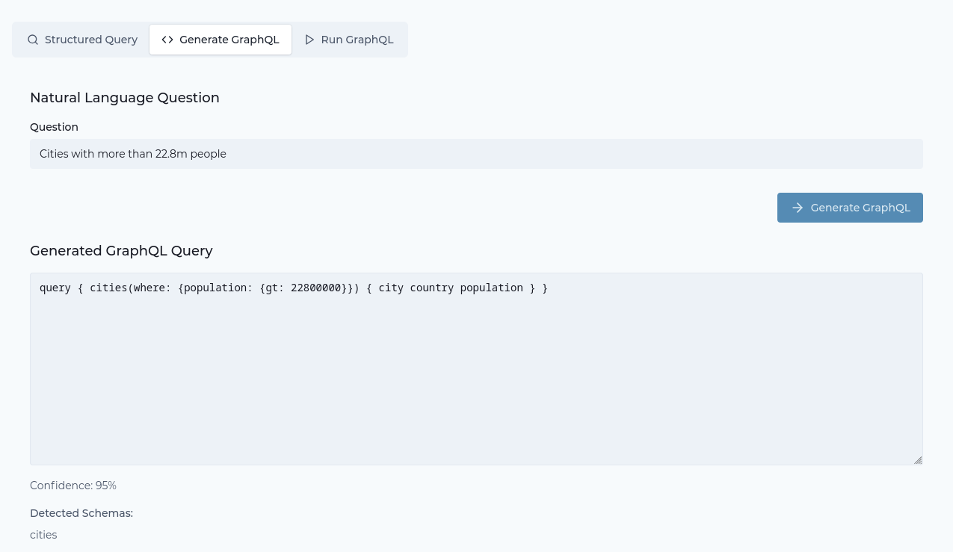Viewport: 953px width, 552px height.
Task: Click the 'Confidence: 95%' text
Action: point(73,486)
